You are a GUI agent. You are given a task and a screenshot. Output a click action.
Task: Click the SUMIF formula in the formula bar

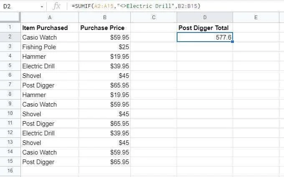[x=136, y=6]
